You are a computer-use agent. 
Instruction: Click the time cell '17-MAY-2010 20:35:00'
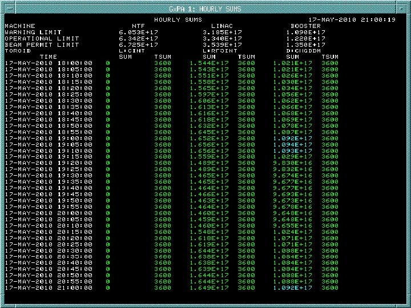pyautogui.click(x=49, y=257)
